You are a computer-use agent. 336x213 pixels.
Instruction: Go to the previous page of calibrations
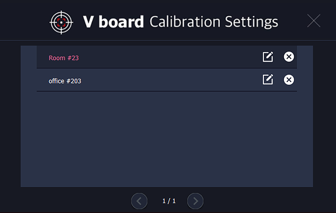[x=139, y=201]
